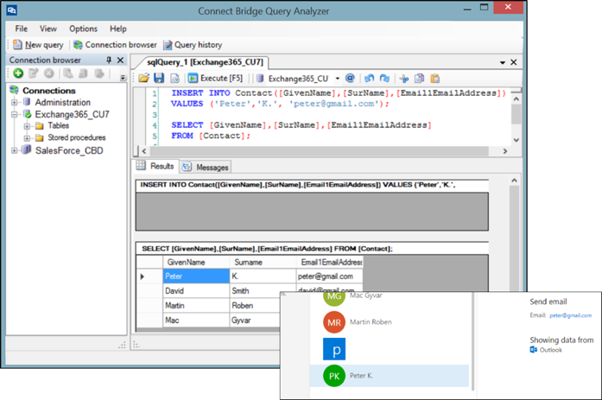Click the results pane scroll-up arrow

[x=515, y=180]
